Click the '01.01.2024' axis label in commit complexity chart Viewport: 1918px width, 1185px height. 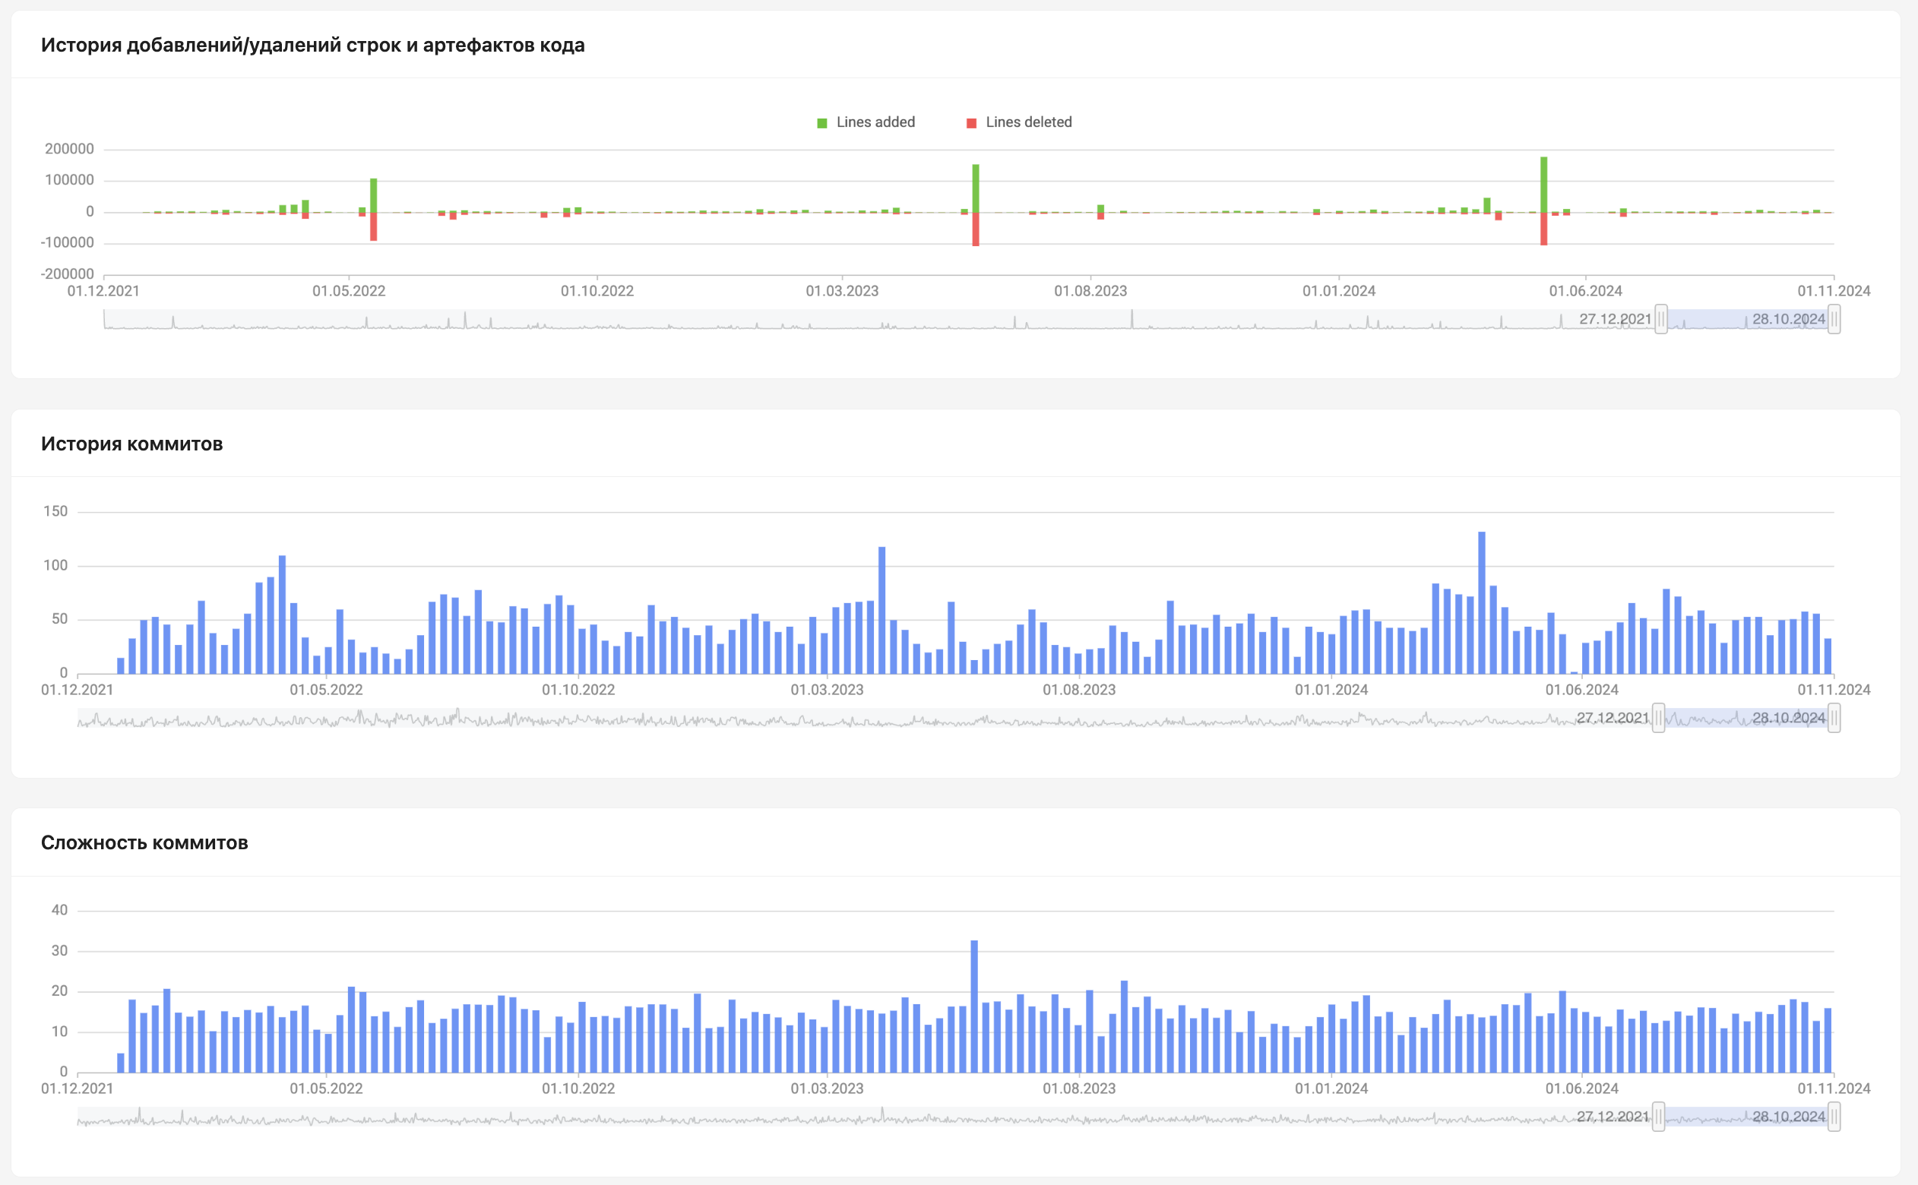[1331, 1089]
